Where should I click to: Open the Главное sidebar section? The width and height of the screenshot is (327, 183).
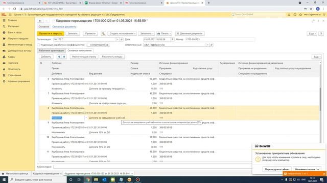click(12, 20)
